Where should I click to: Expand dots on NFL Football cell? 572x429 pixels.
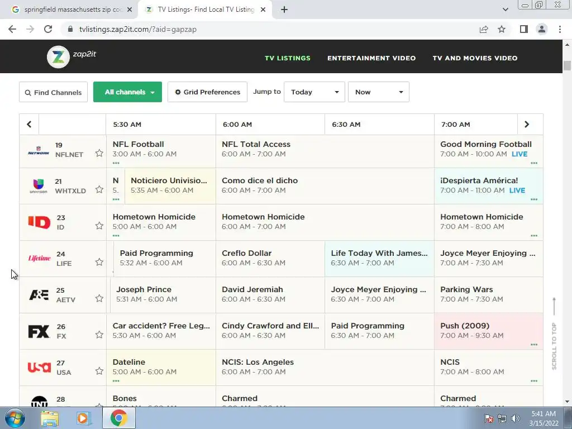(x=116, y=163)
